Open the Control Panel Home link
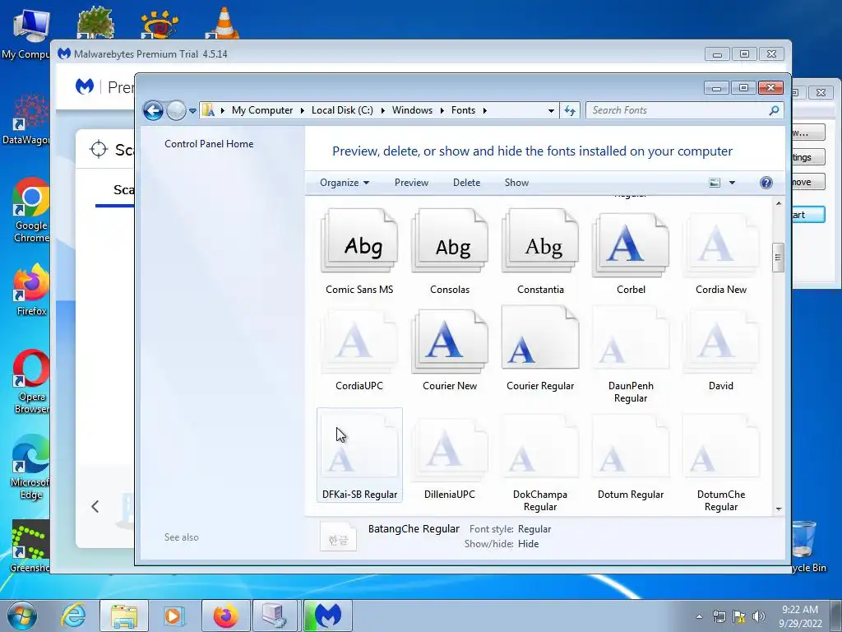 (209, 144)
